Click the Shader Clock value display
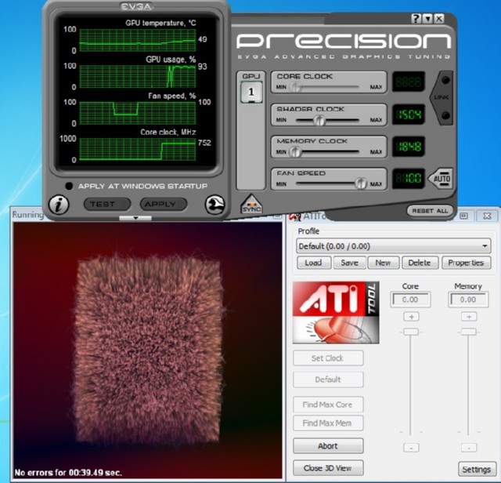This screenshot has height=483, width=501. coord(409,114)
